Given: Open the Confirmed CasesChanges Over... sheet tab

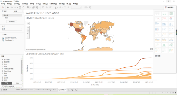Looking at the screenshot, I should (46, 90).
